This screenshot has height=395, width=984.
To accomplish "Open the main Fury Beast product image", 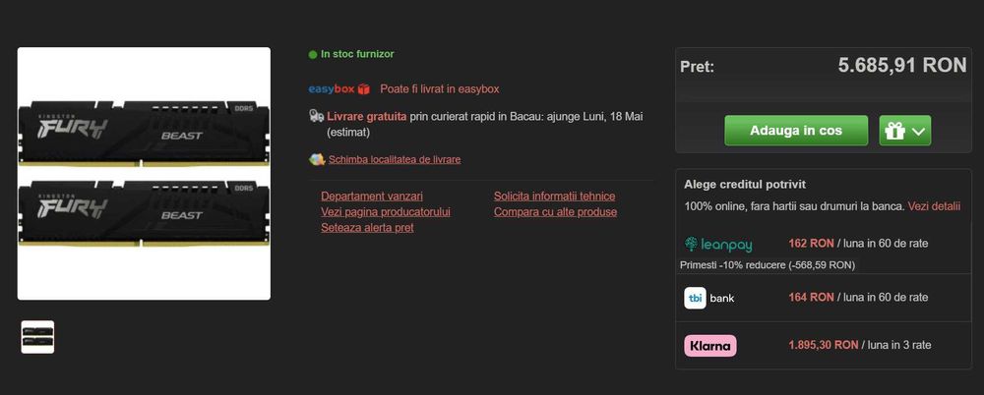I will pyautogui.click(x=144, y=174).
